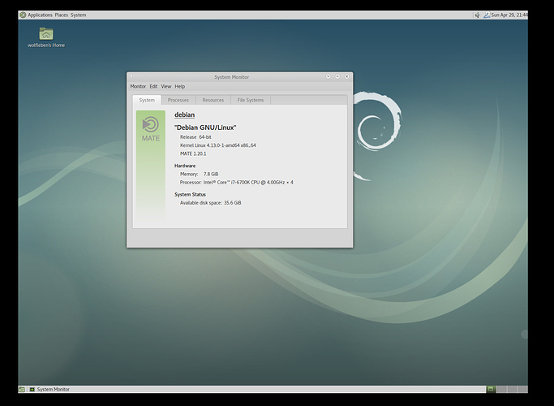This screenshot has width=554, height=406.
Task: Switch to the Resources tab
Action: (x=213, y=100)
